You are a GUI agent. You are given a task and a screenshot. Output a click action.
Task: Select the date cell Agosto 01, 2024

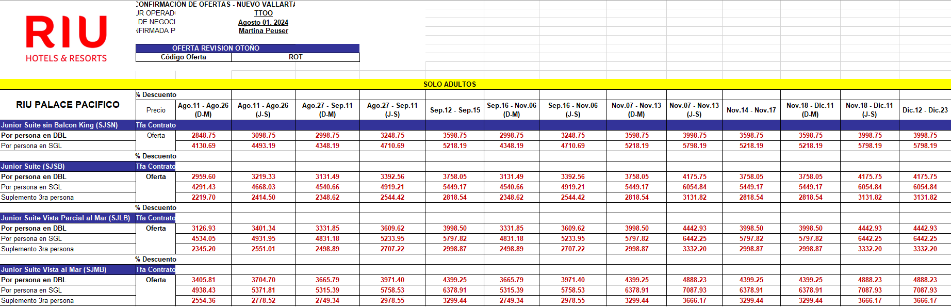(263, 22)
